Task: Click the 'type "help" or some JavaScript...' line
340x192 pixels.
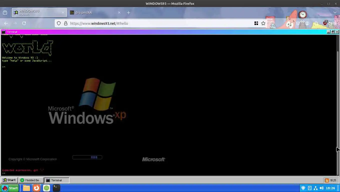Action: [27, 61]
